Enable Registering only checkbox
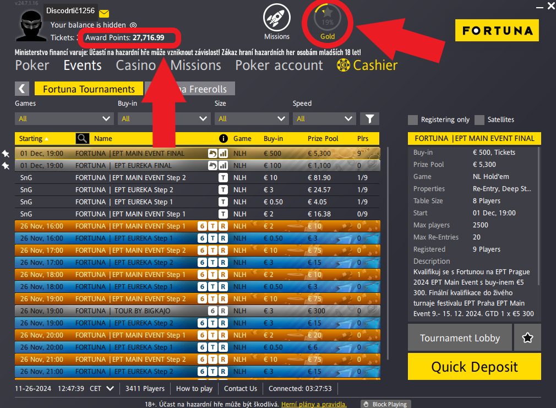The width and height of the screenshot is (556, 408). pyautogui.click(x=413, y=120)
